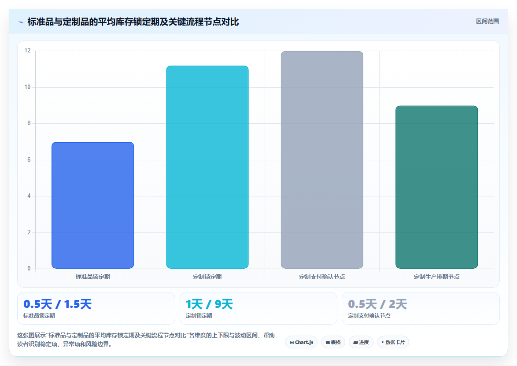The width and height of the screenshot is (517, 366).
Task: Click the green 定制生产排期节点 bar
Action: [x=436, y=187]
